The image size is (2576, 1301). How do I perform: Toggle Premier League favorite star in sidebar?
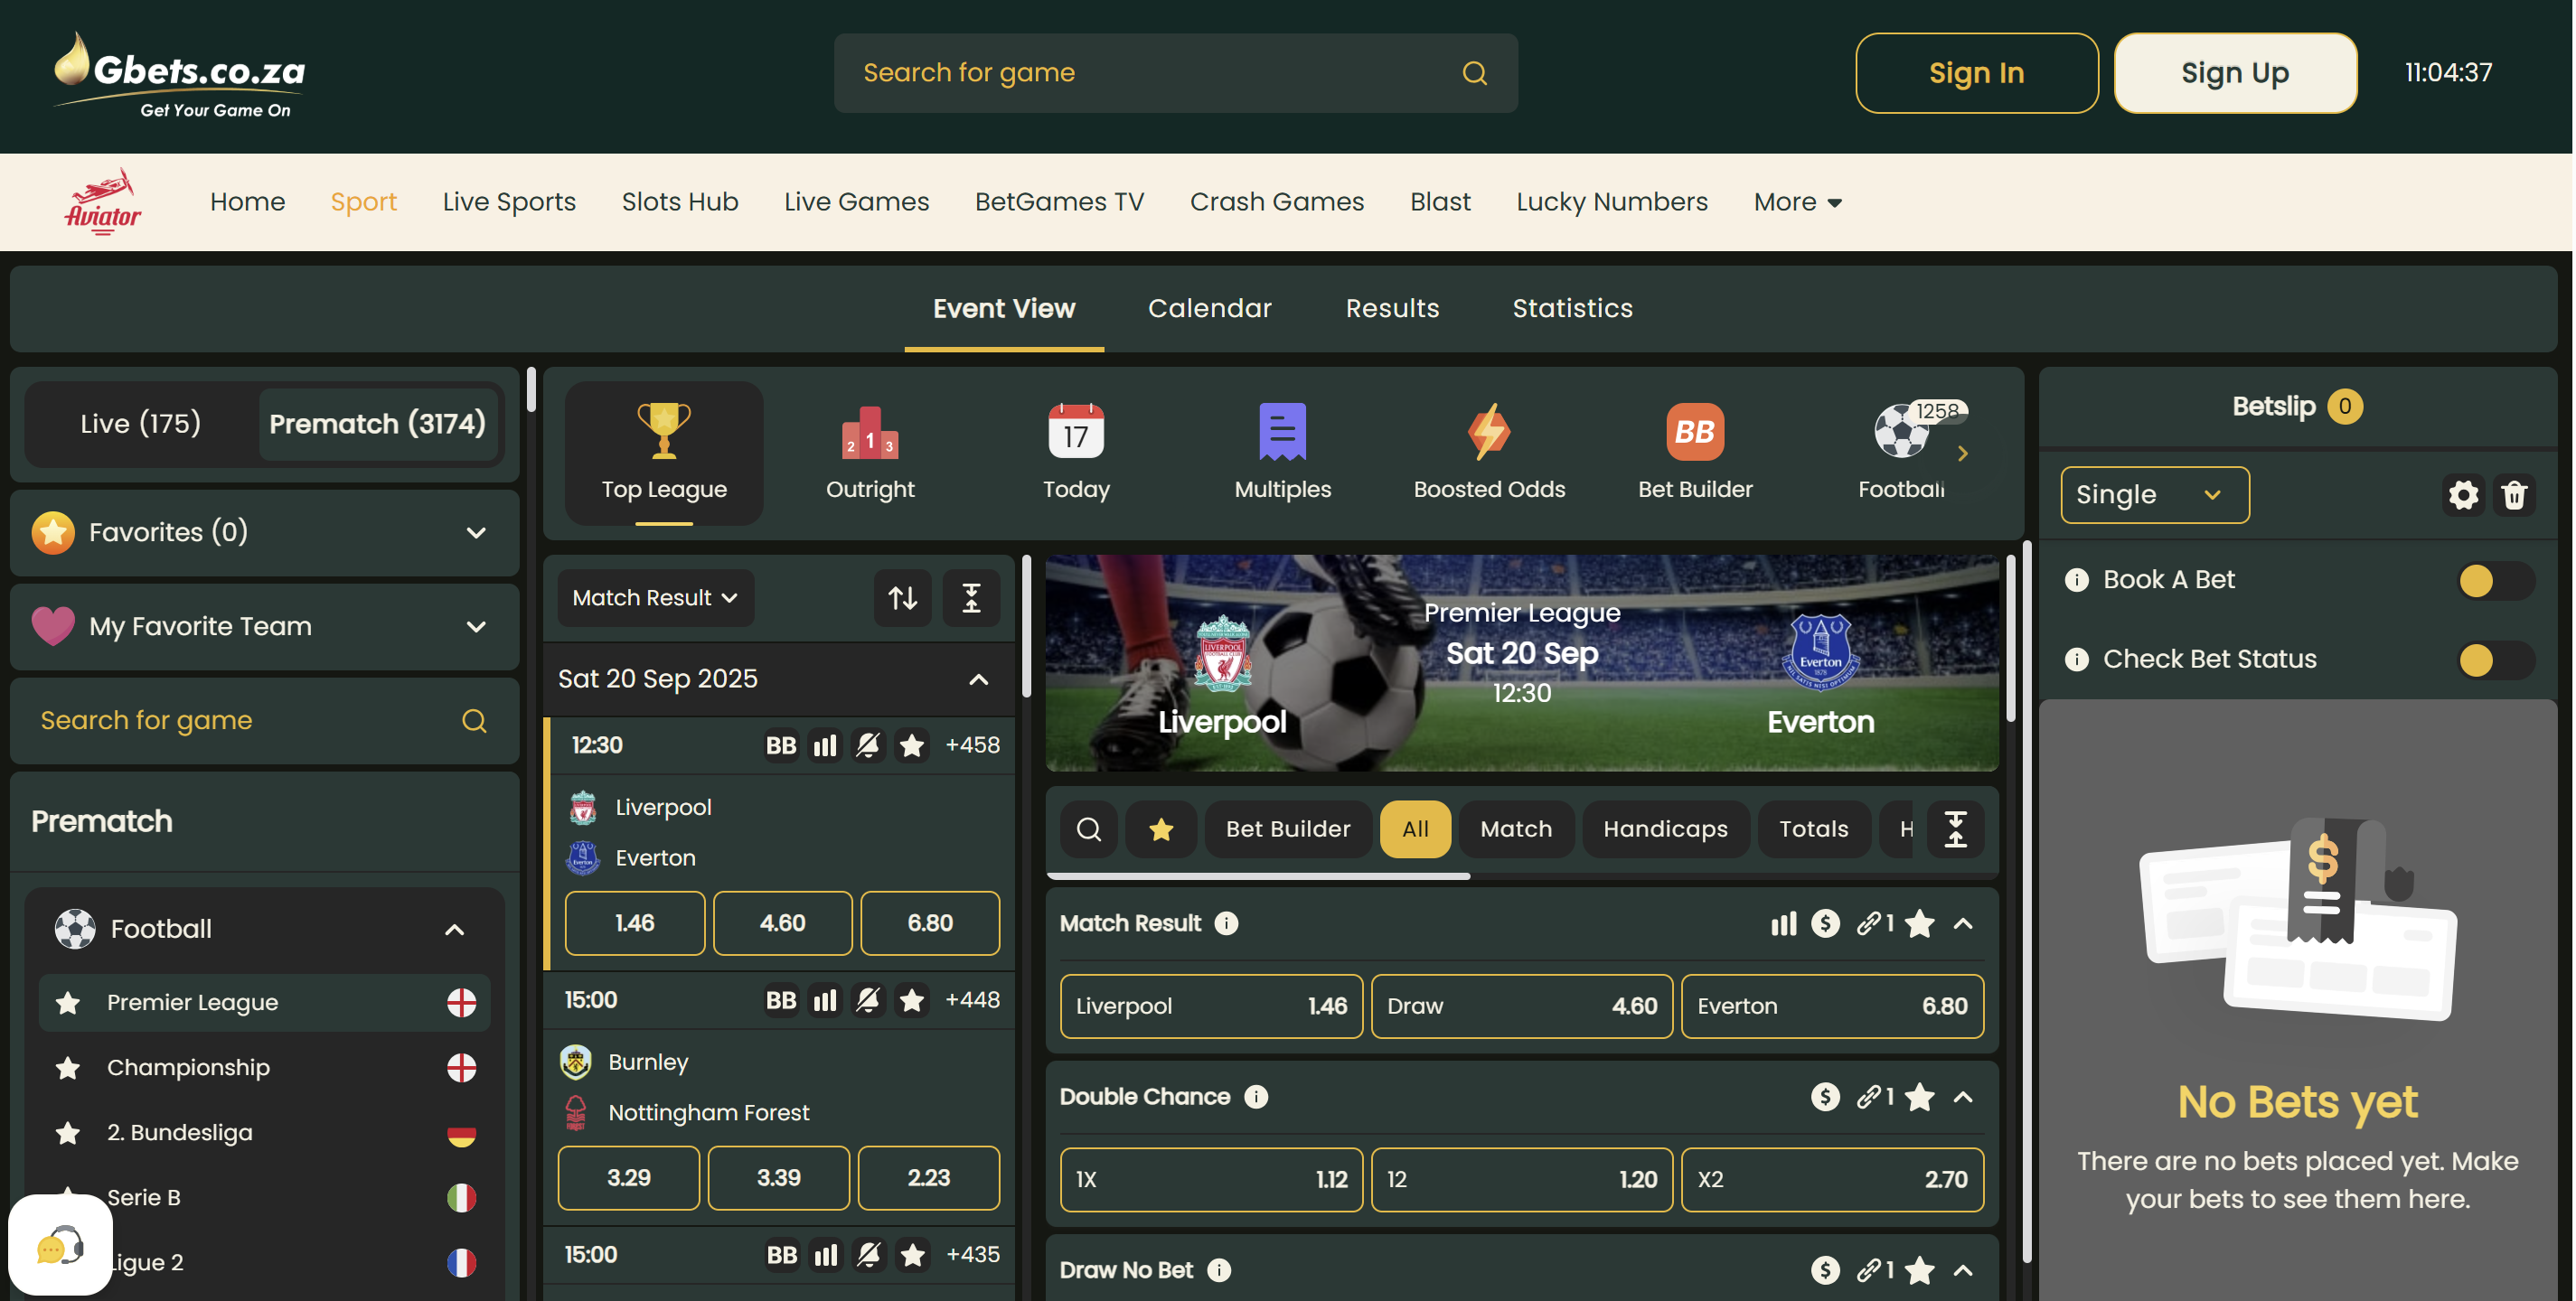[67, 1002]
